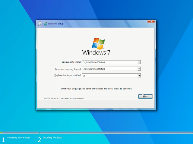Click the setup progress bar
This screenshot has width=193, height=144.
coord(96,133)
